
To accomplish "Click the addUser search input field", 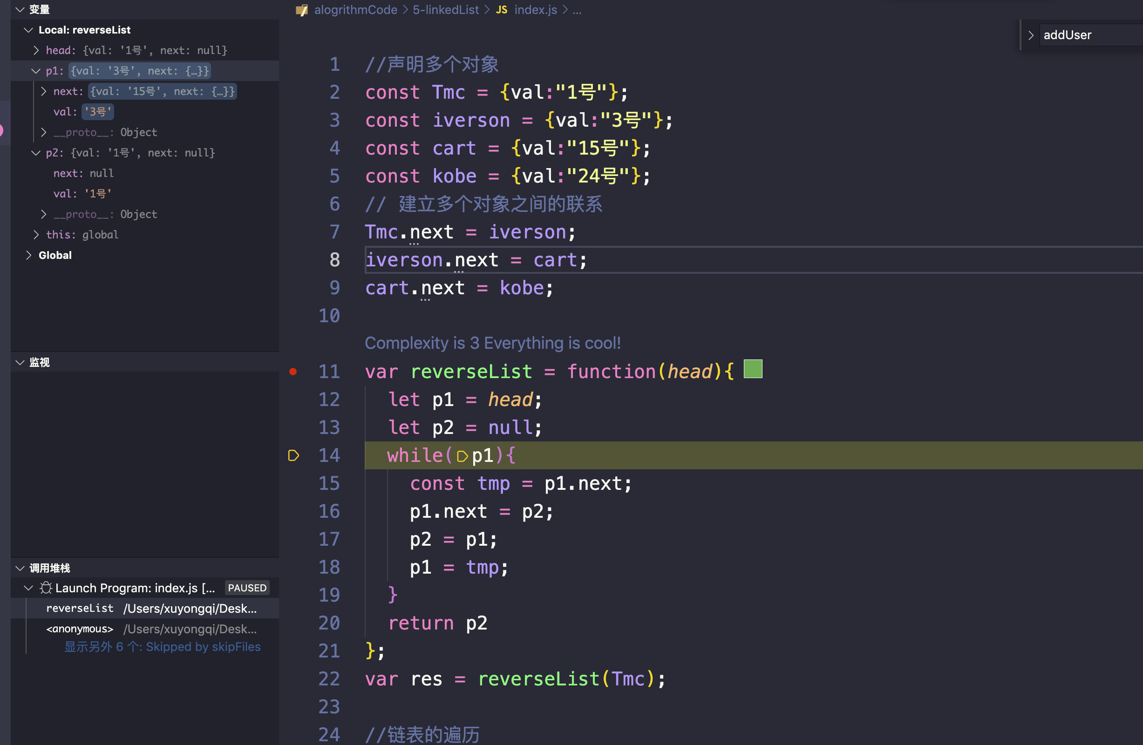I will [x=1091, y=35].
